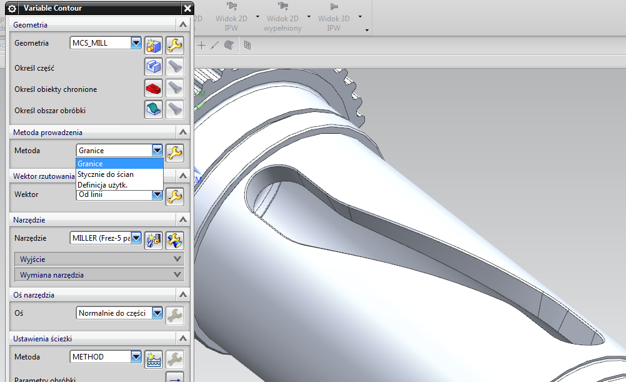
Task: Collapse the Narzędzie section
Action: coord(183,219)
